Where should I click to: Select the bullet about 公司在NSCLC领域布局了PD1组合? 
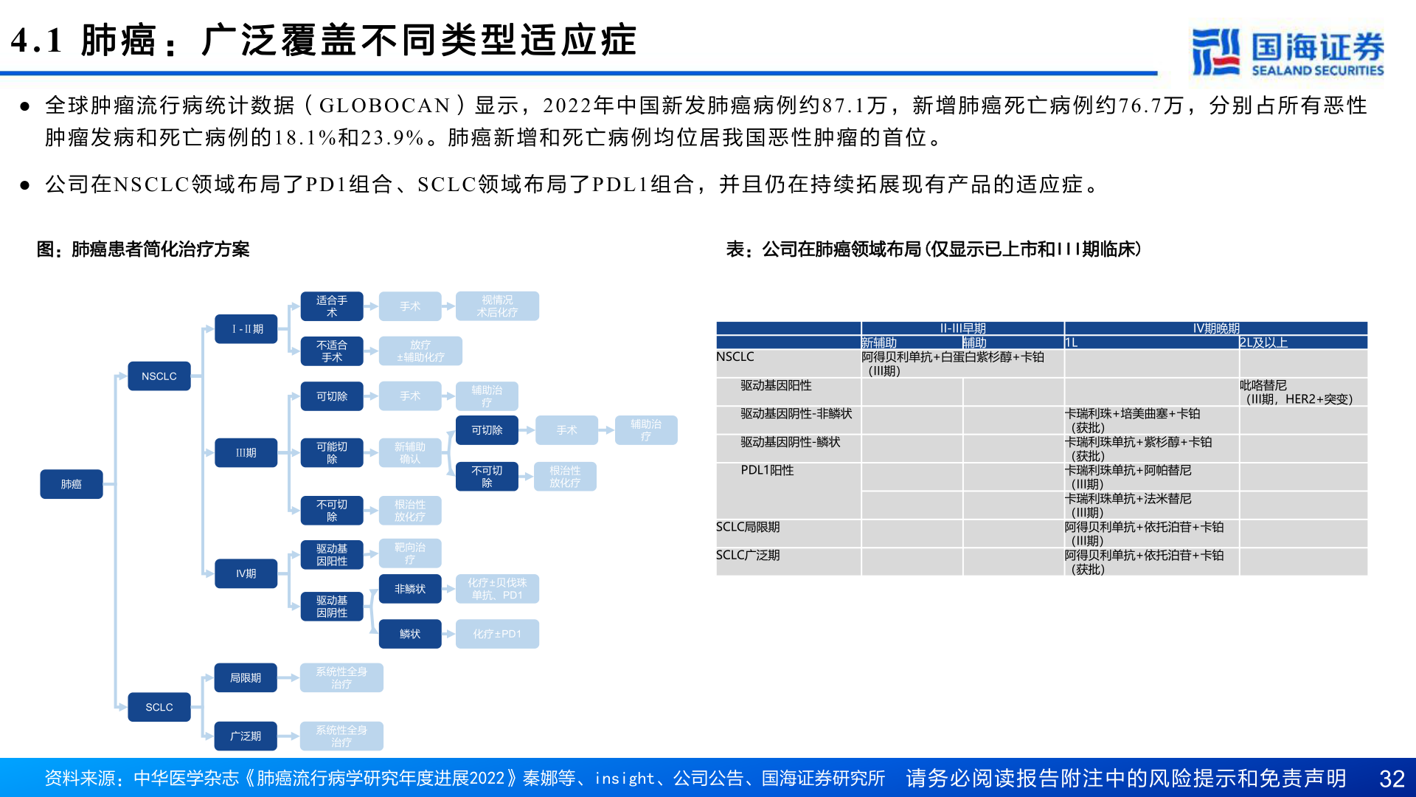574,184
